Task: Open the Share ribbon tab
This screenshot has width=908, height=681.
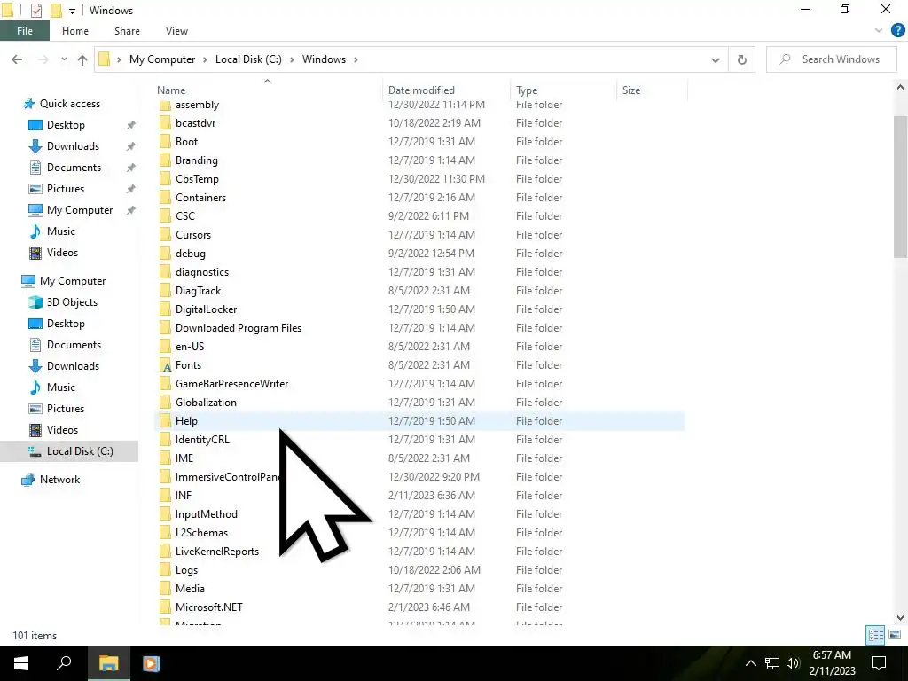Action: [x=127, y=31]
